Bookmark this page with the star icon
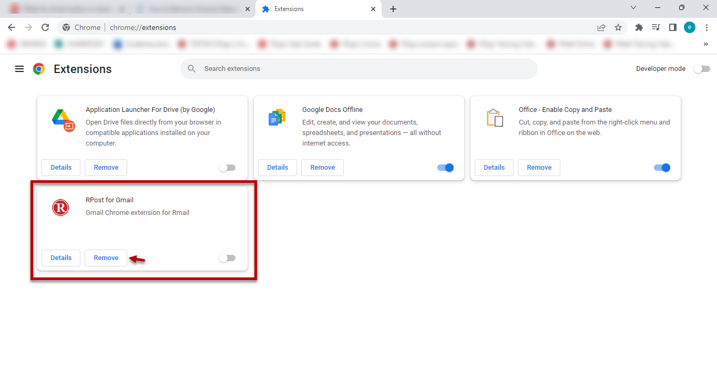 618,27
